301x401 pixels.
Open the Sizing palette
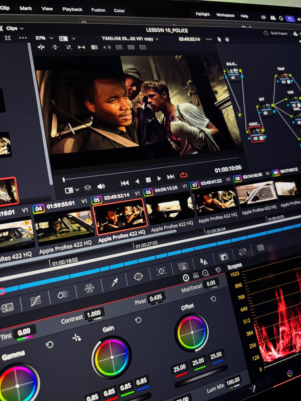click(x=242, y=252)
